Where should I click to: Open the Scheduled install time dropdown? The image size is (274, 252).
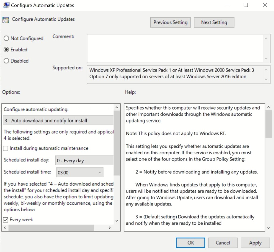[x=80, y=172]
